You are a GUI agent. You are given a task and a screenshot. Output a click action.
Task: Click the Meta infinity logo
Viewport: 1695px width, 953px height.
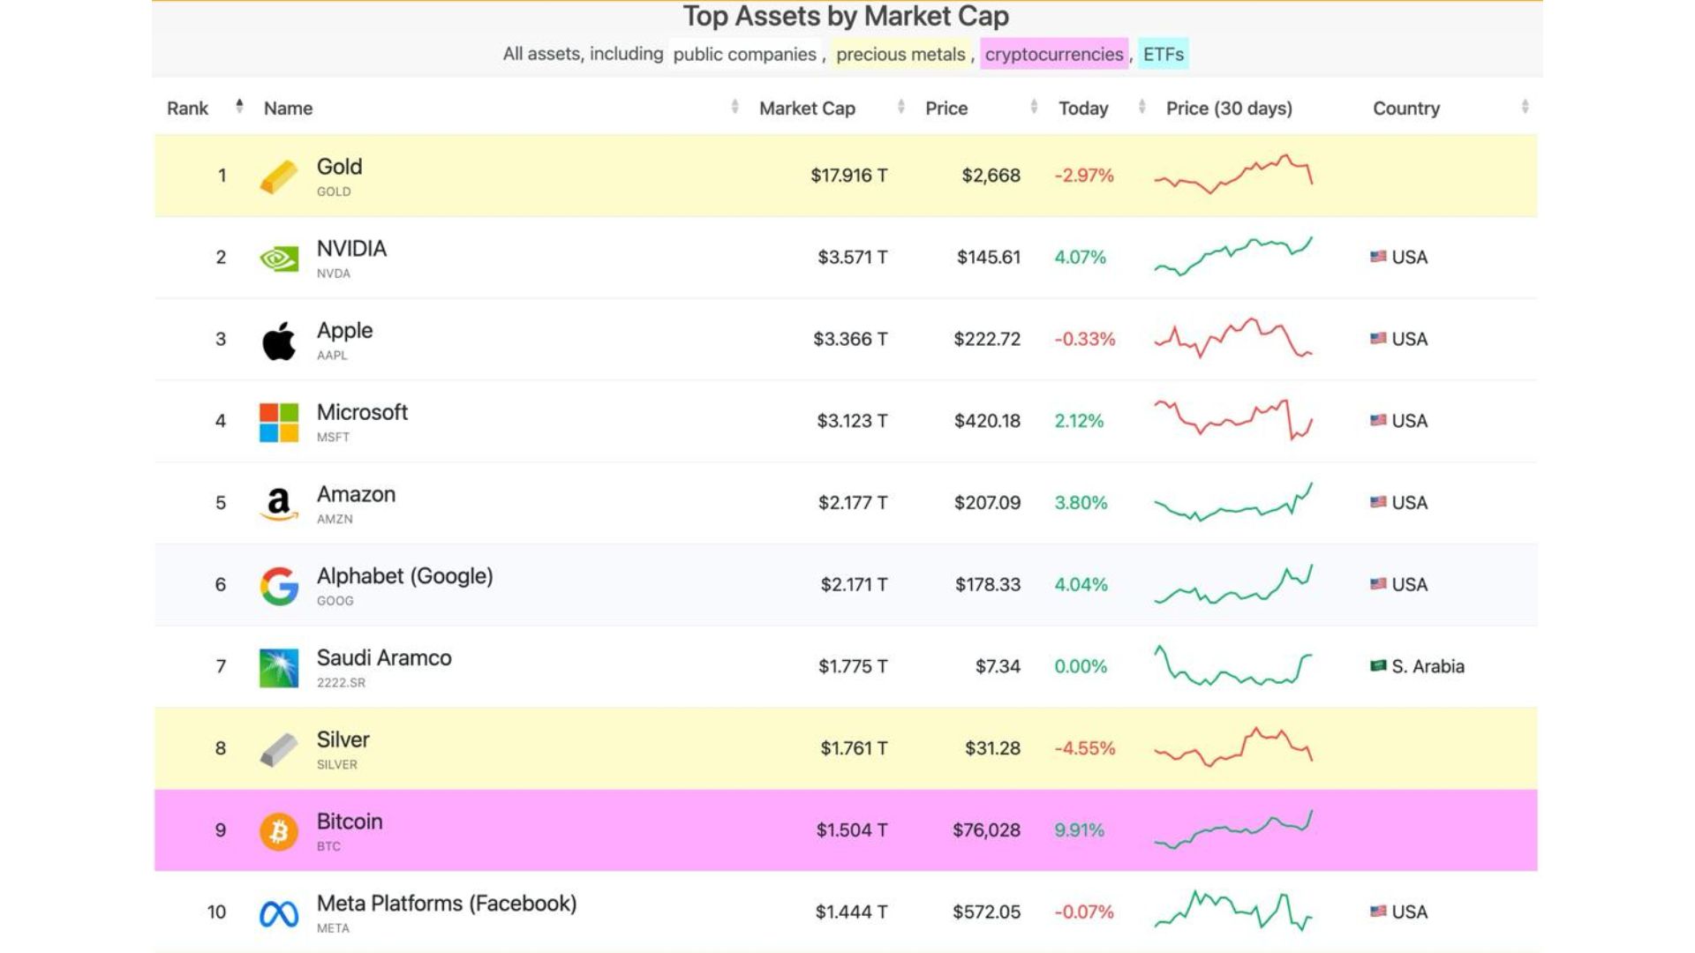pyautogui.click(x=279, y=912)
